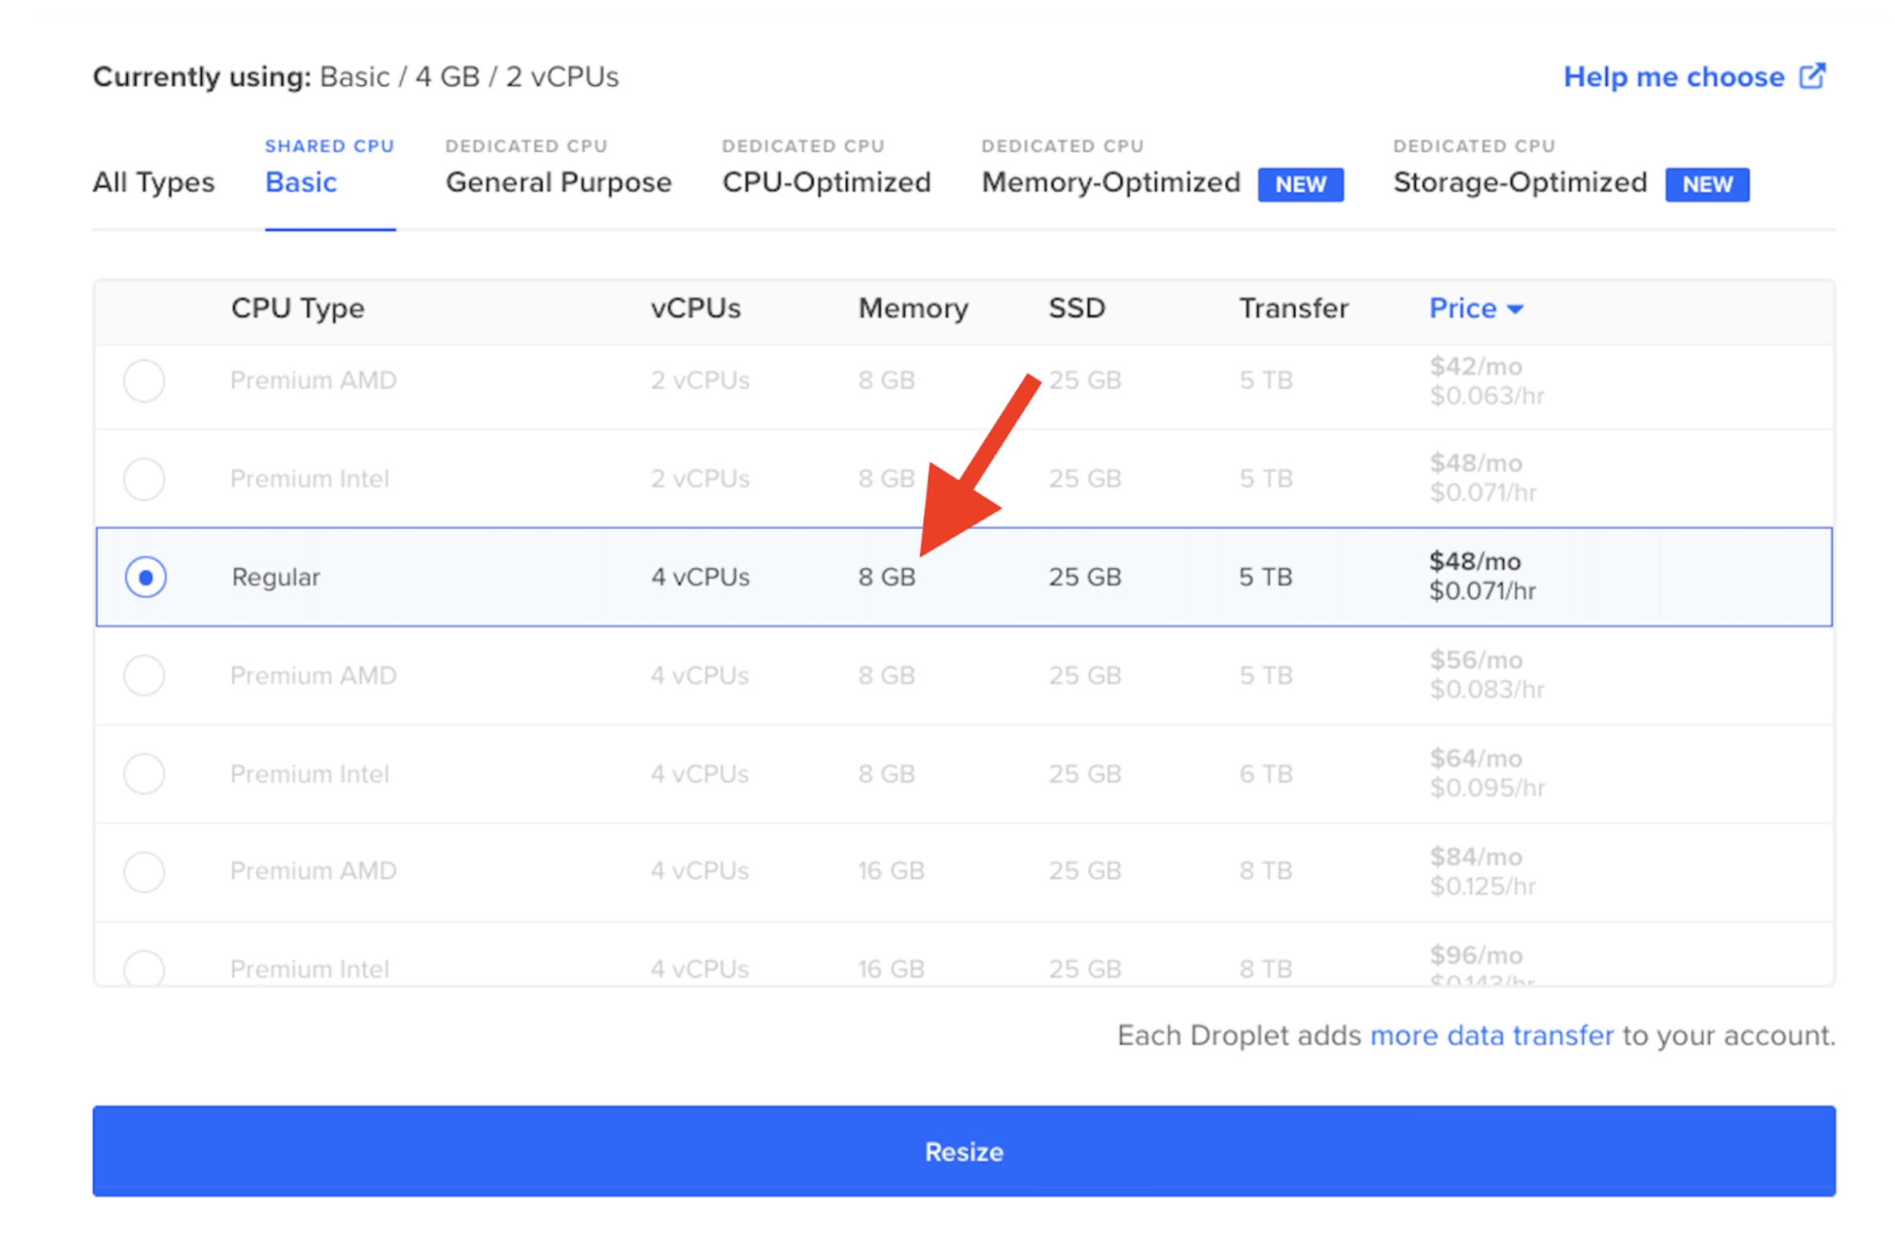The height and width of the screenshot is (1240, 1895).
Task: Sort the table by Price column header
Action: click(1462, 308)
